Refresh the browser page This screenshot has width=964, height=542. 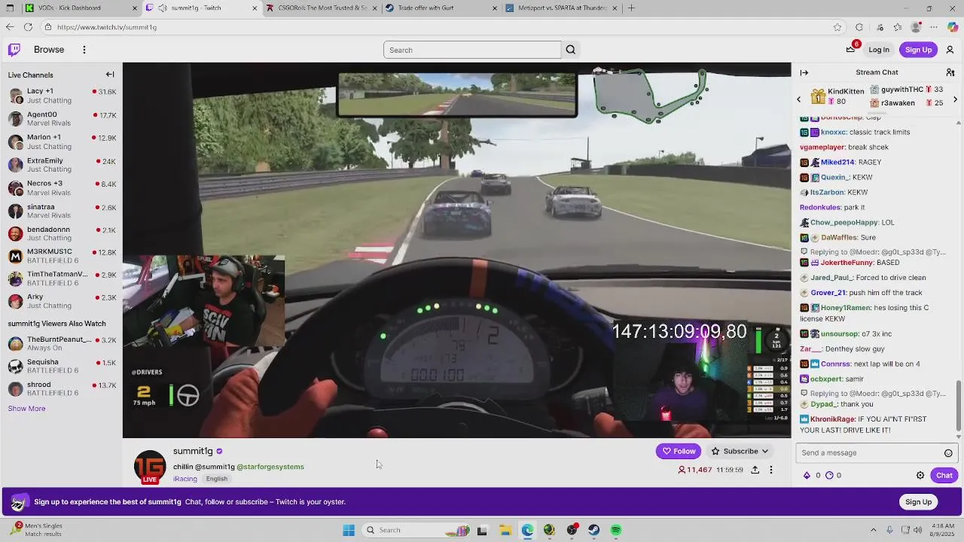[28, 27]
